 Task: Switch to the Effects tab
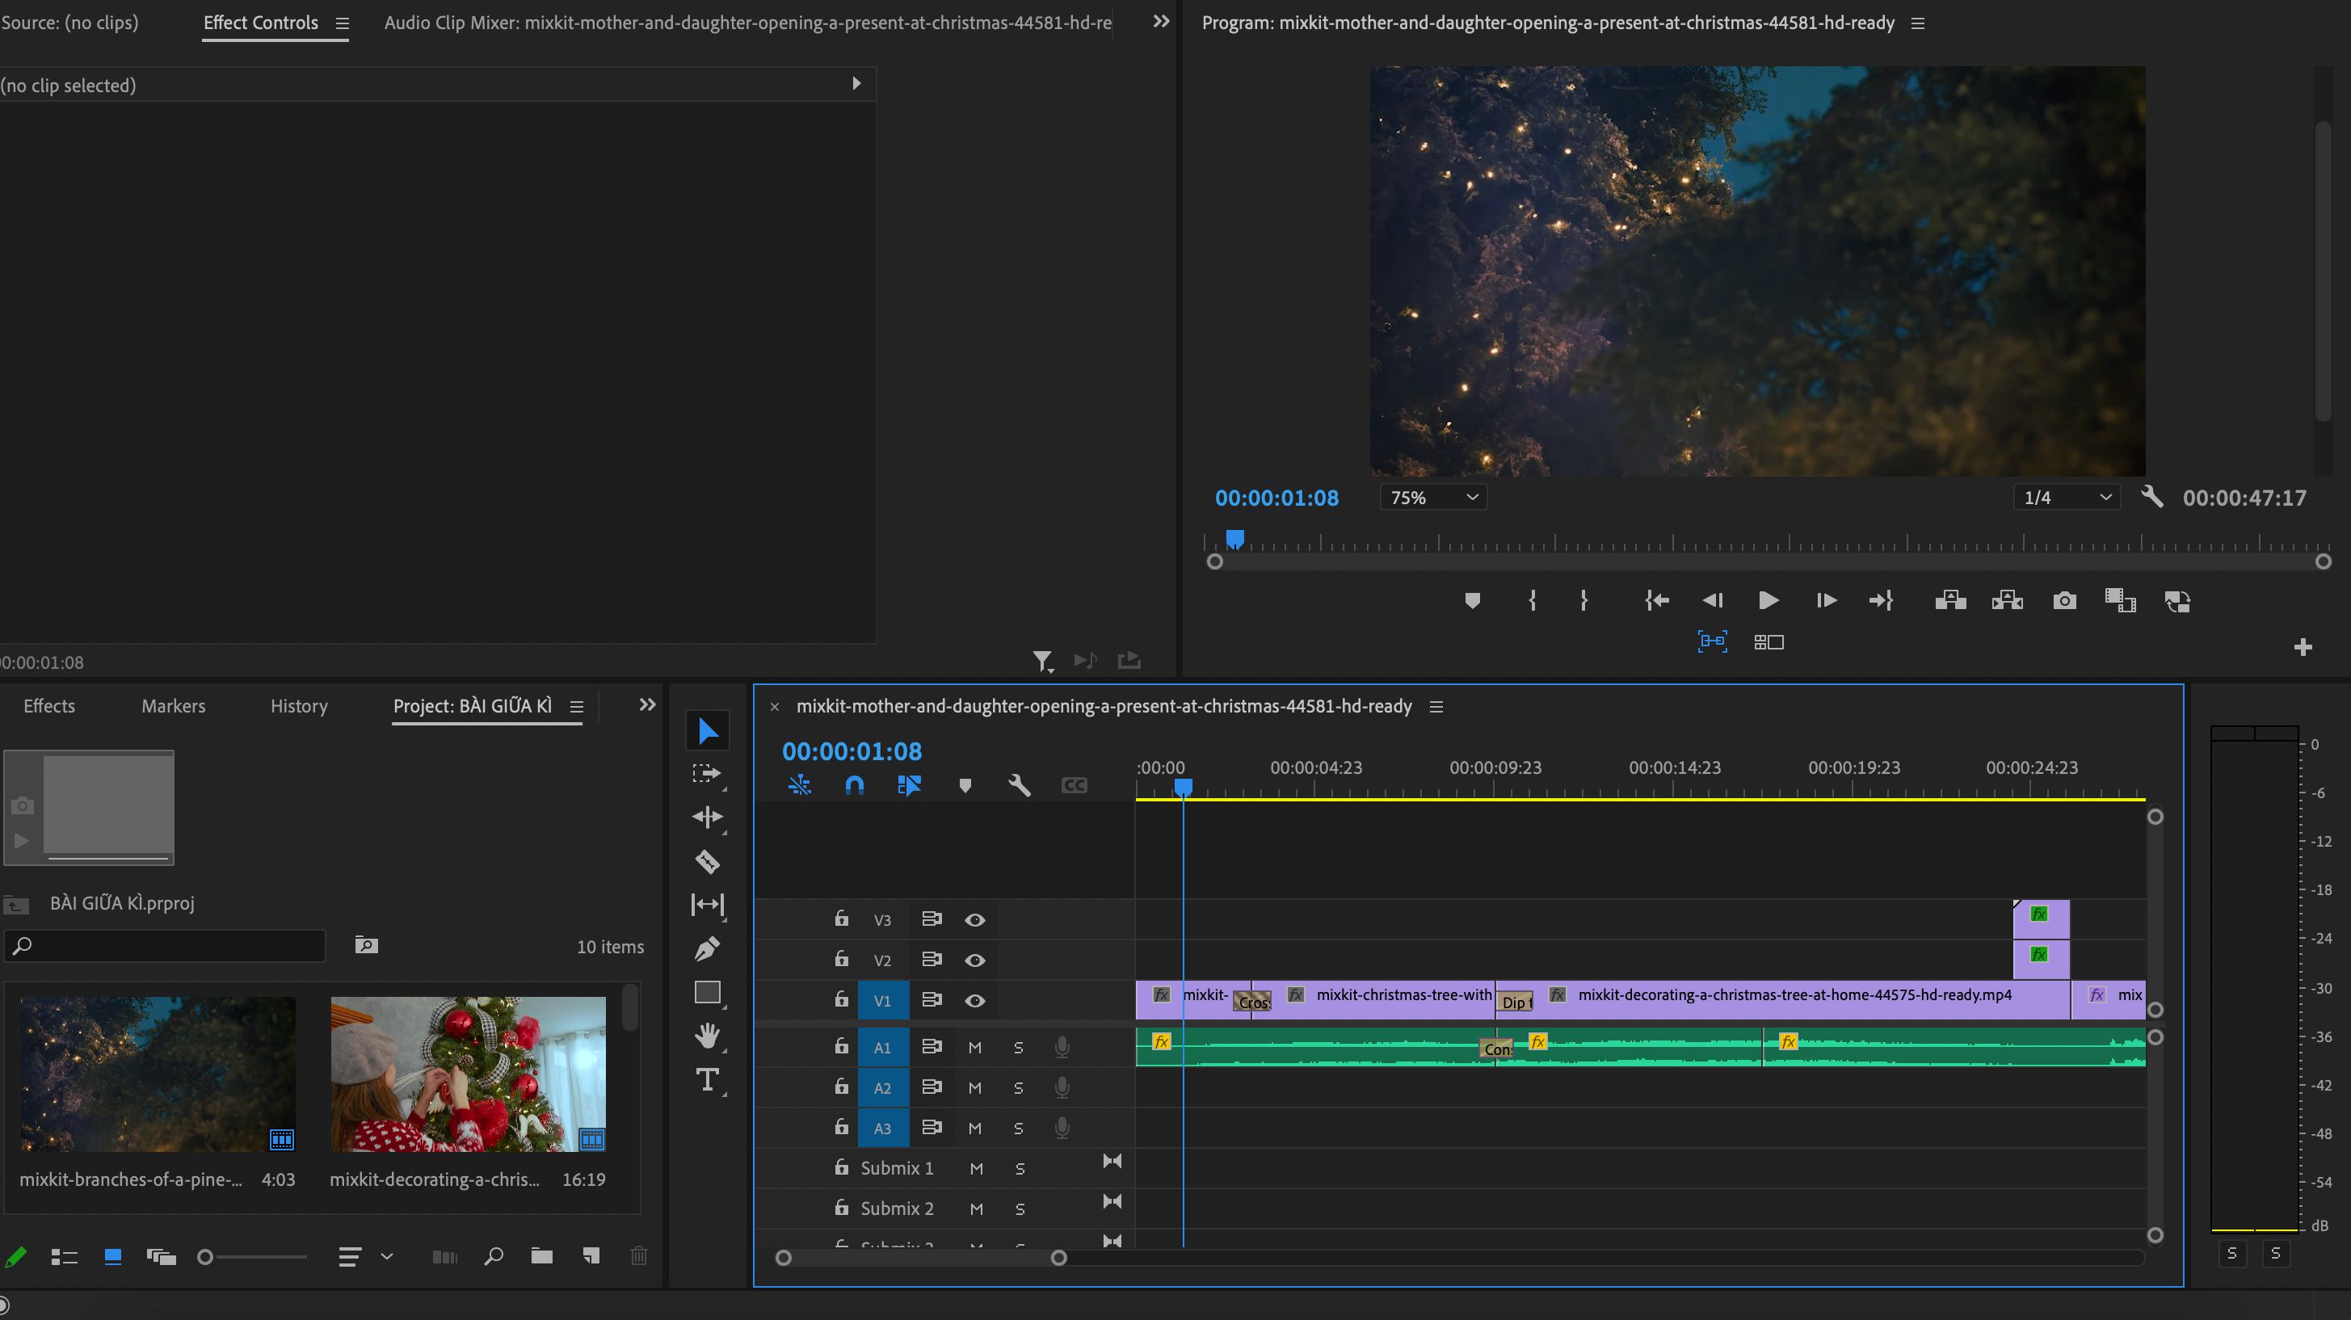[x=49, y=706]
